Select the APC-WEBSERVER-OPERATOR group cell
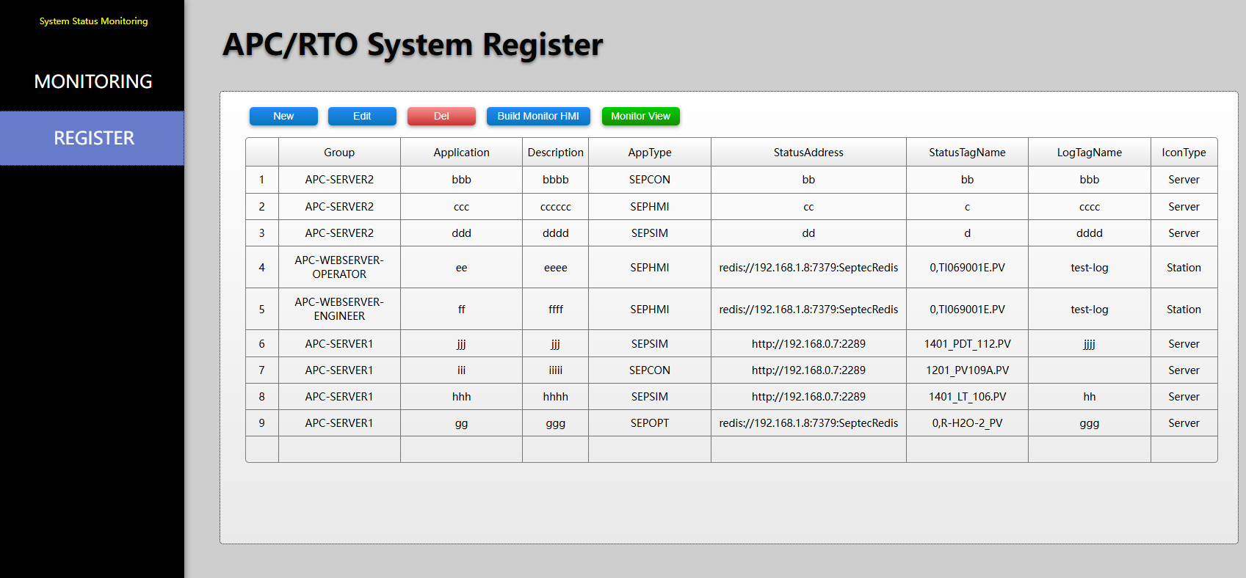 coord(339,267)
